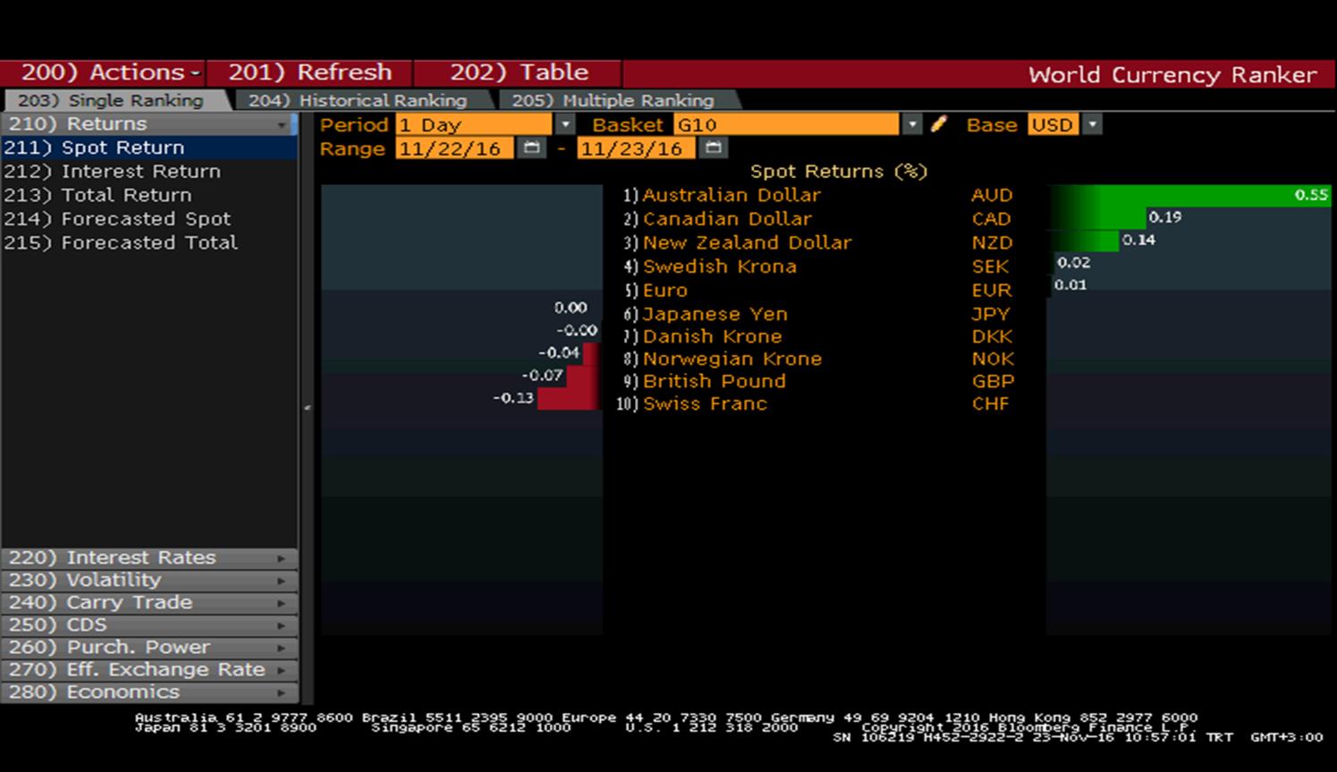Select 2) Canadian Dollar row
Viewport: 1337px width, 772px height.
(717, 219)
